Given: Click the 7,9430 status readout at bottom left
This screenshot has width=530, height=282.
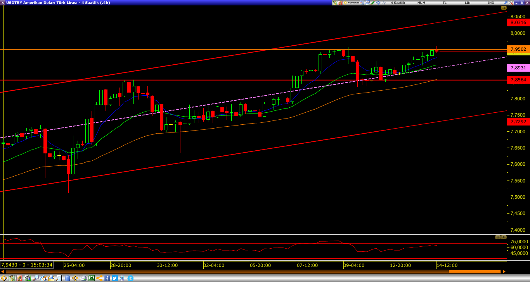Looking at the screenshot, I should click(x=27, y=265).
